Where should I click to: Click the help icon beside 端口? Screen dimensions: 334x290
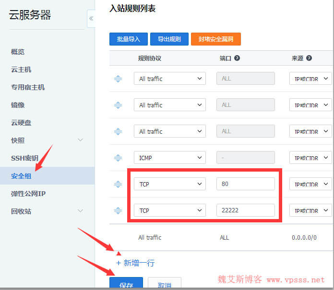coord(237,58)
